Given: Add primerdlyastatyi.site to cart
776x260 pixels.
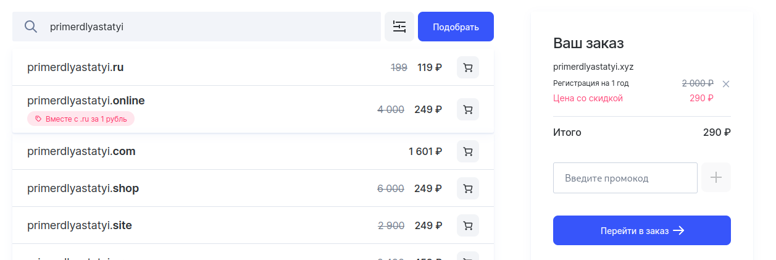Looking at the screenshot, I should 467,225.
